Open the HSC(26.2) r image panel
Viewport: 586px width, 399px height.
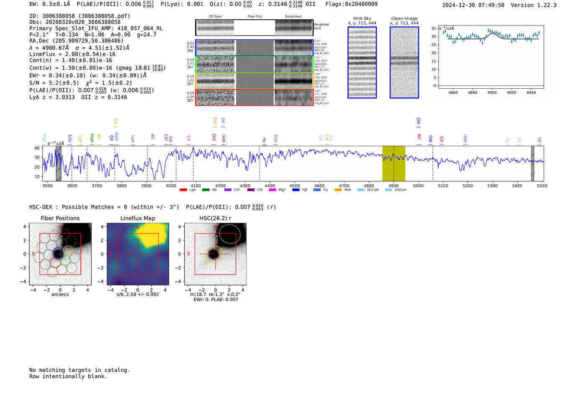(x=216, y=254)
